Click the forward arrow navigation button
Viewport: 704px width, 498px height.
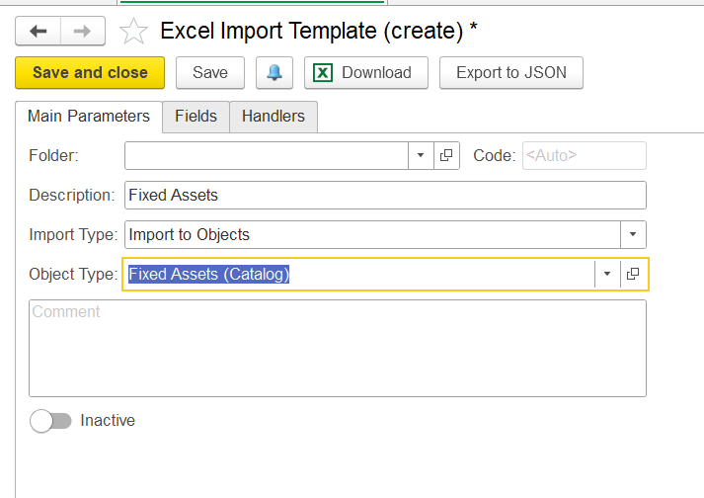click(x=83, y=31)
